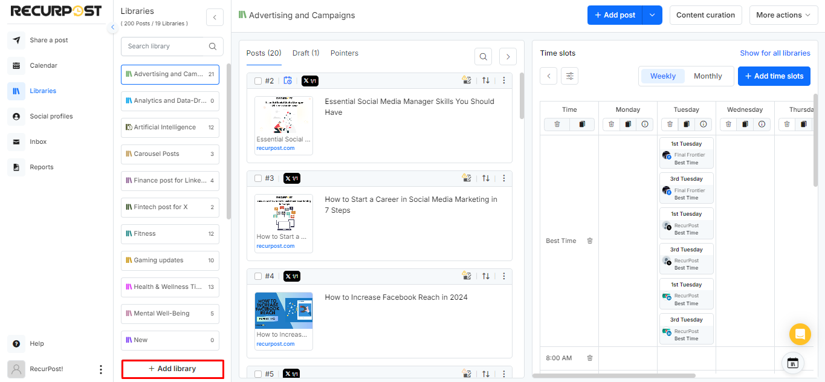Open the Calendar page icon
The image size is (825, 382).
16,65
